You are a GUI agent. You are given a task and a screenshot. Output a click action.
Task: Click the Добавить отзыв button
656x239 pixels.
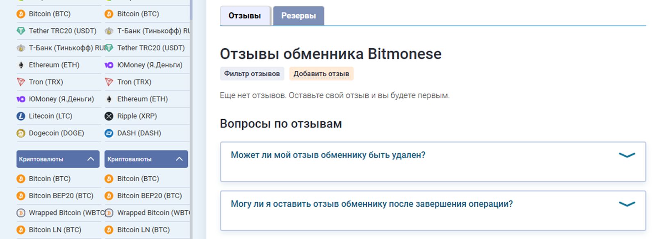coord(321,74)
